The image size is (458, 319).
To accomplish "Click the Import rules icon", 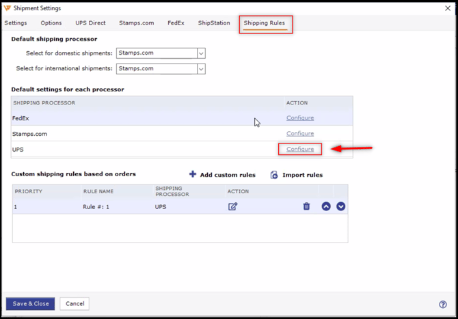I will pos(274,175).
